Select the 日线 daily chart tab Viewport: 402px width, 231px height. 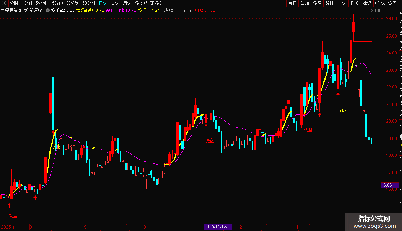tap(103, 3)
